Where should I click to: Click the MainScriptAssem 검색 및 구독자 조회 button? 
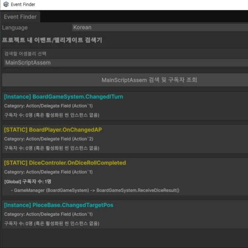click(x=125, y=80)
